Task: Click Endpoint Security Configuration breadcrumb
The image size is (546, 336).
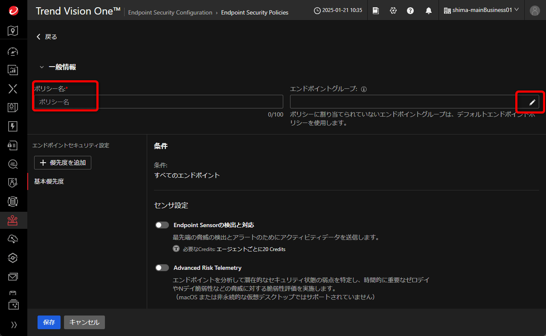Action: click(x=170, y=12)
